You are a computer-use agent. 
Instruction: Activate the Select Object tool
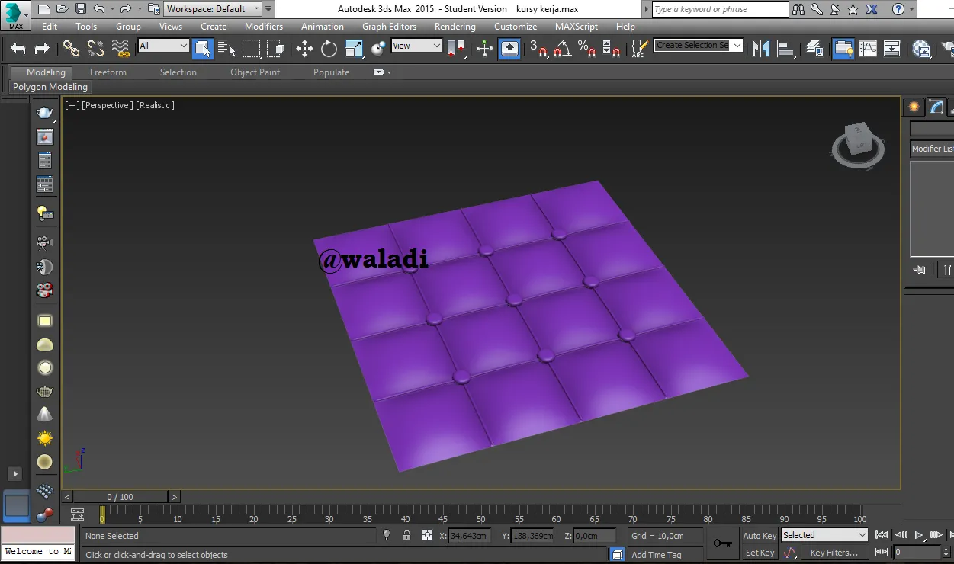click(203, 49)
